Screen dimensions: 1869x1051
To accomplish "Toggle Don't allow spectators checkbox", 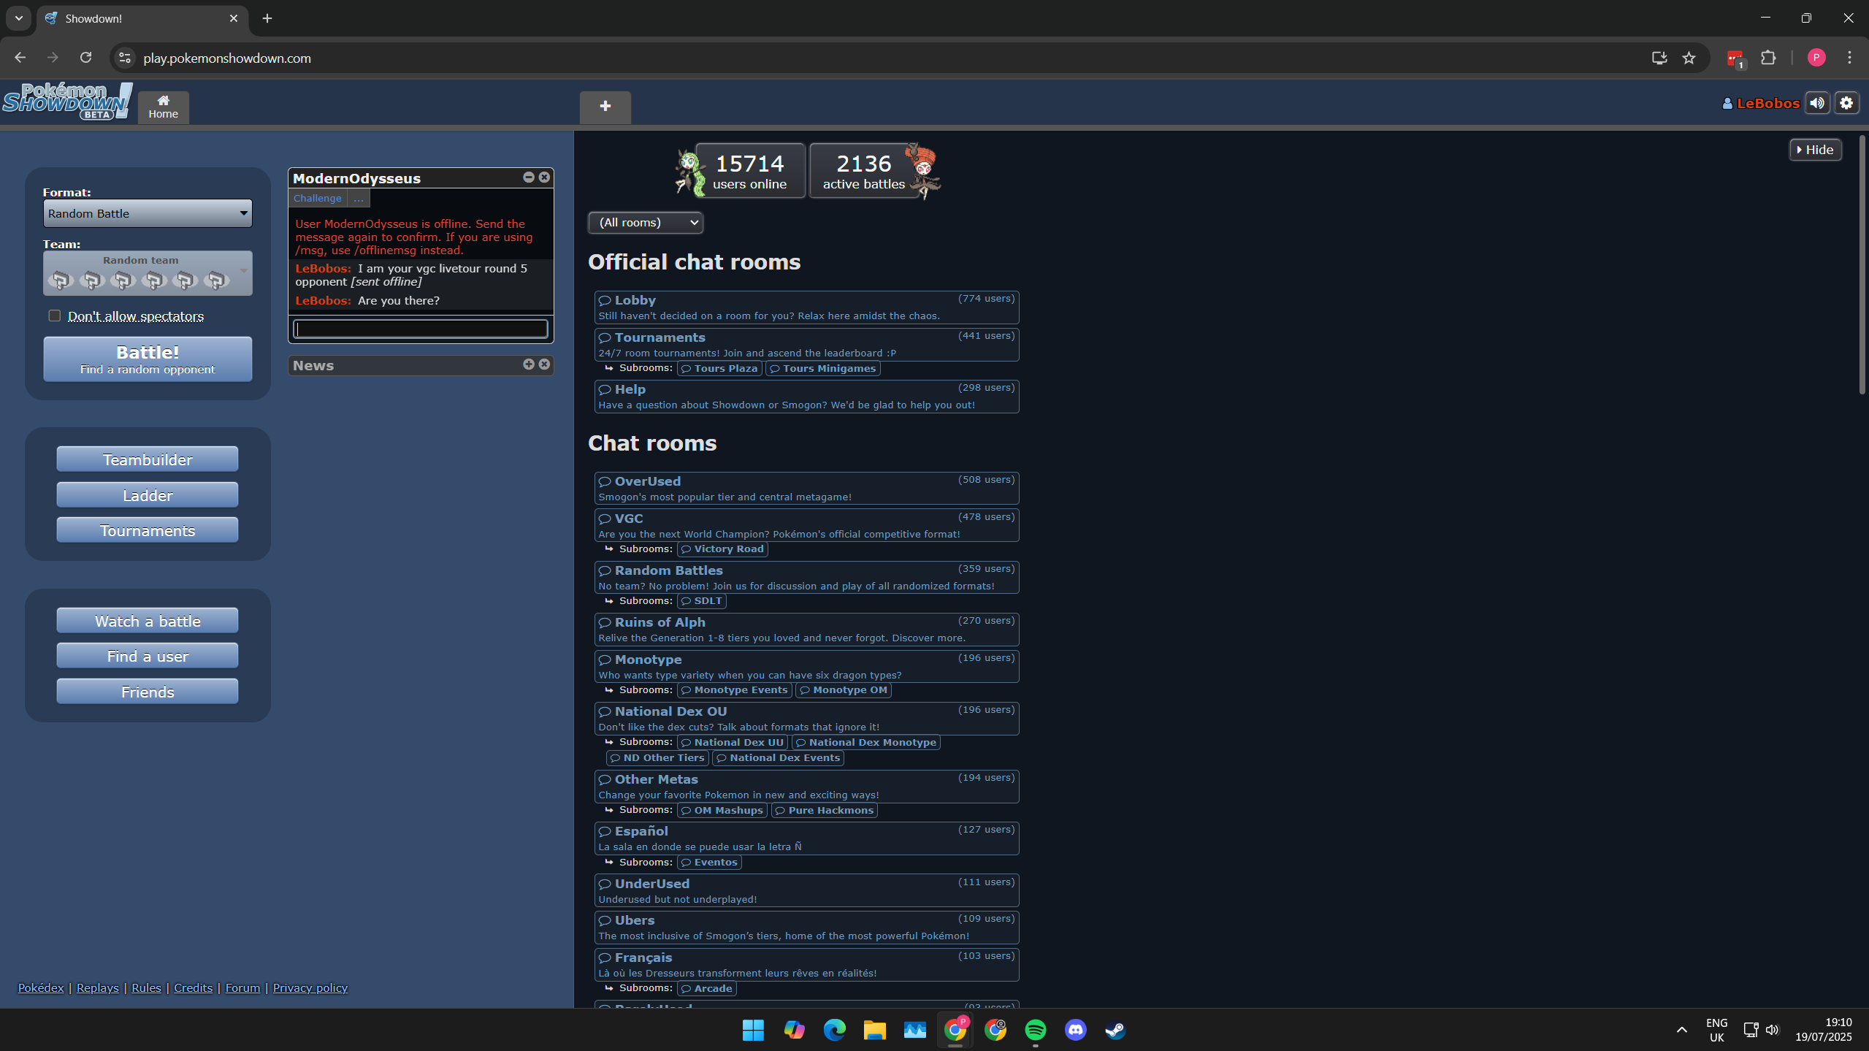I will click(54, 316).
